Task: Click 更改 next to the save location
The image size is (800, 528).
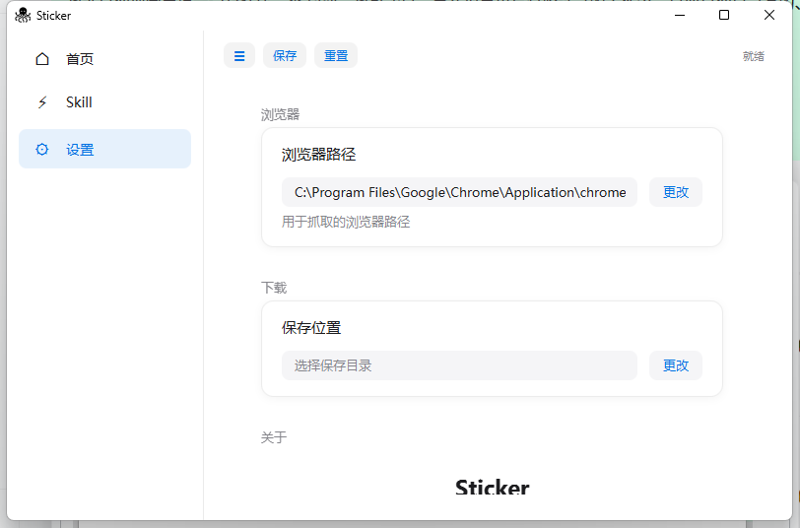Action: (x=676, y=365)
